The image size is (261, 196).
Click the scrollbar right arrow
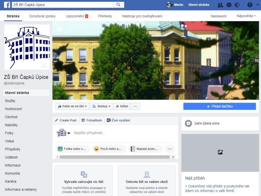[173, 157]
